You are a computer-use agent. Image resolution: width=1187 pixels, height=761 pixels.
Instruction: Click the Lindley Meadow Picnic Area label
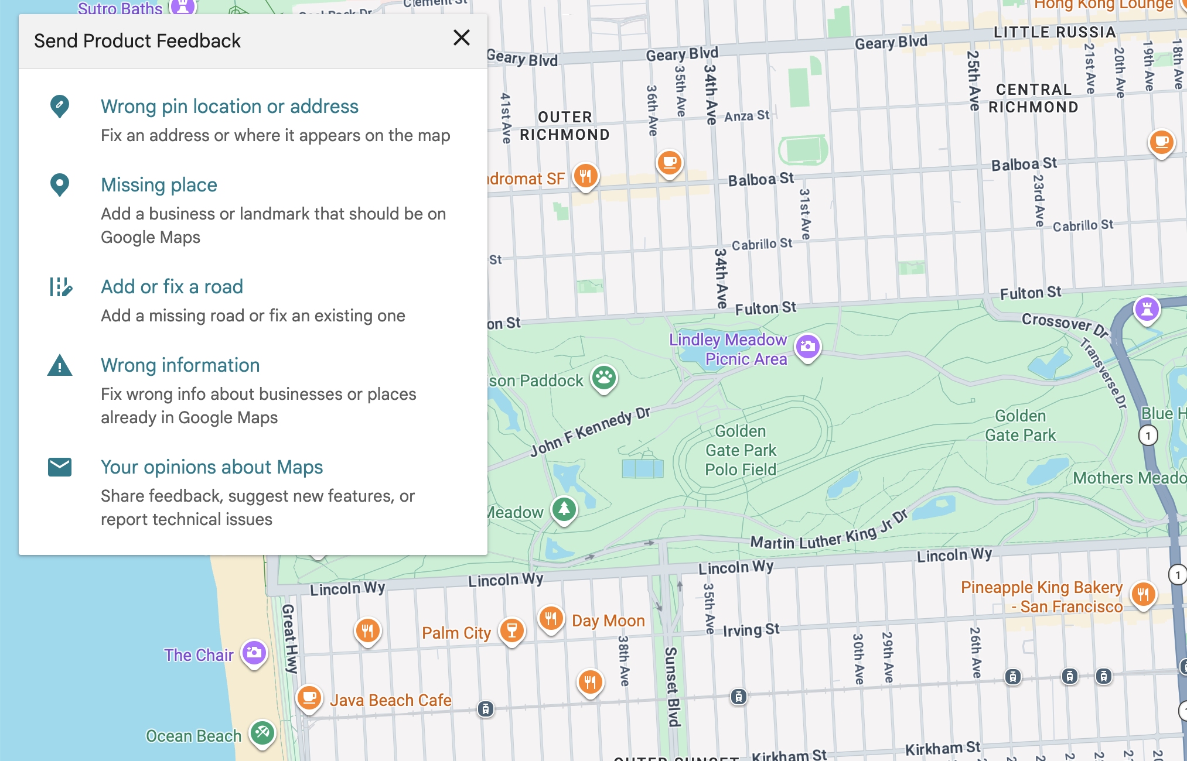pos(728,349)
